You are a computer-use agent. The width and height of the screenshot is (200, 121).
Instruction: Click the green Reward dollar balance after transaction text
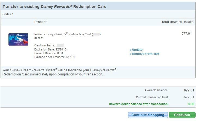point(139,104)
